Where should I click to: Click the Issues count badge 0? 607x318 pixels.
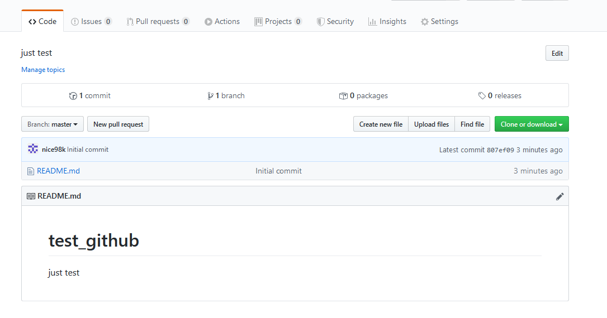tap(108, 22)
